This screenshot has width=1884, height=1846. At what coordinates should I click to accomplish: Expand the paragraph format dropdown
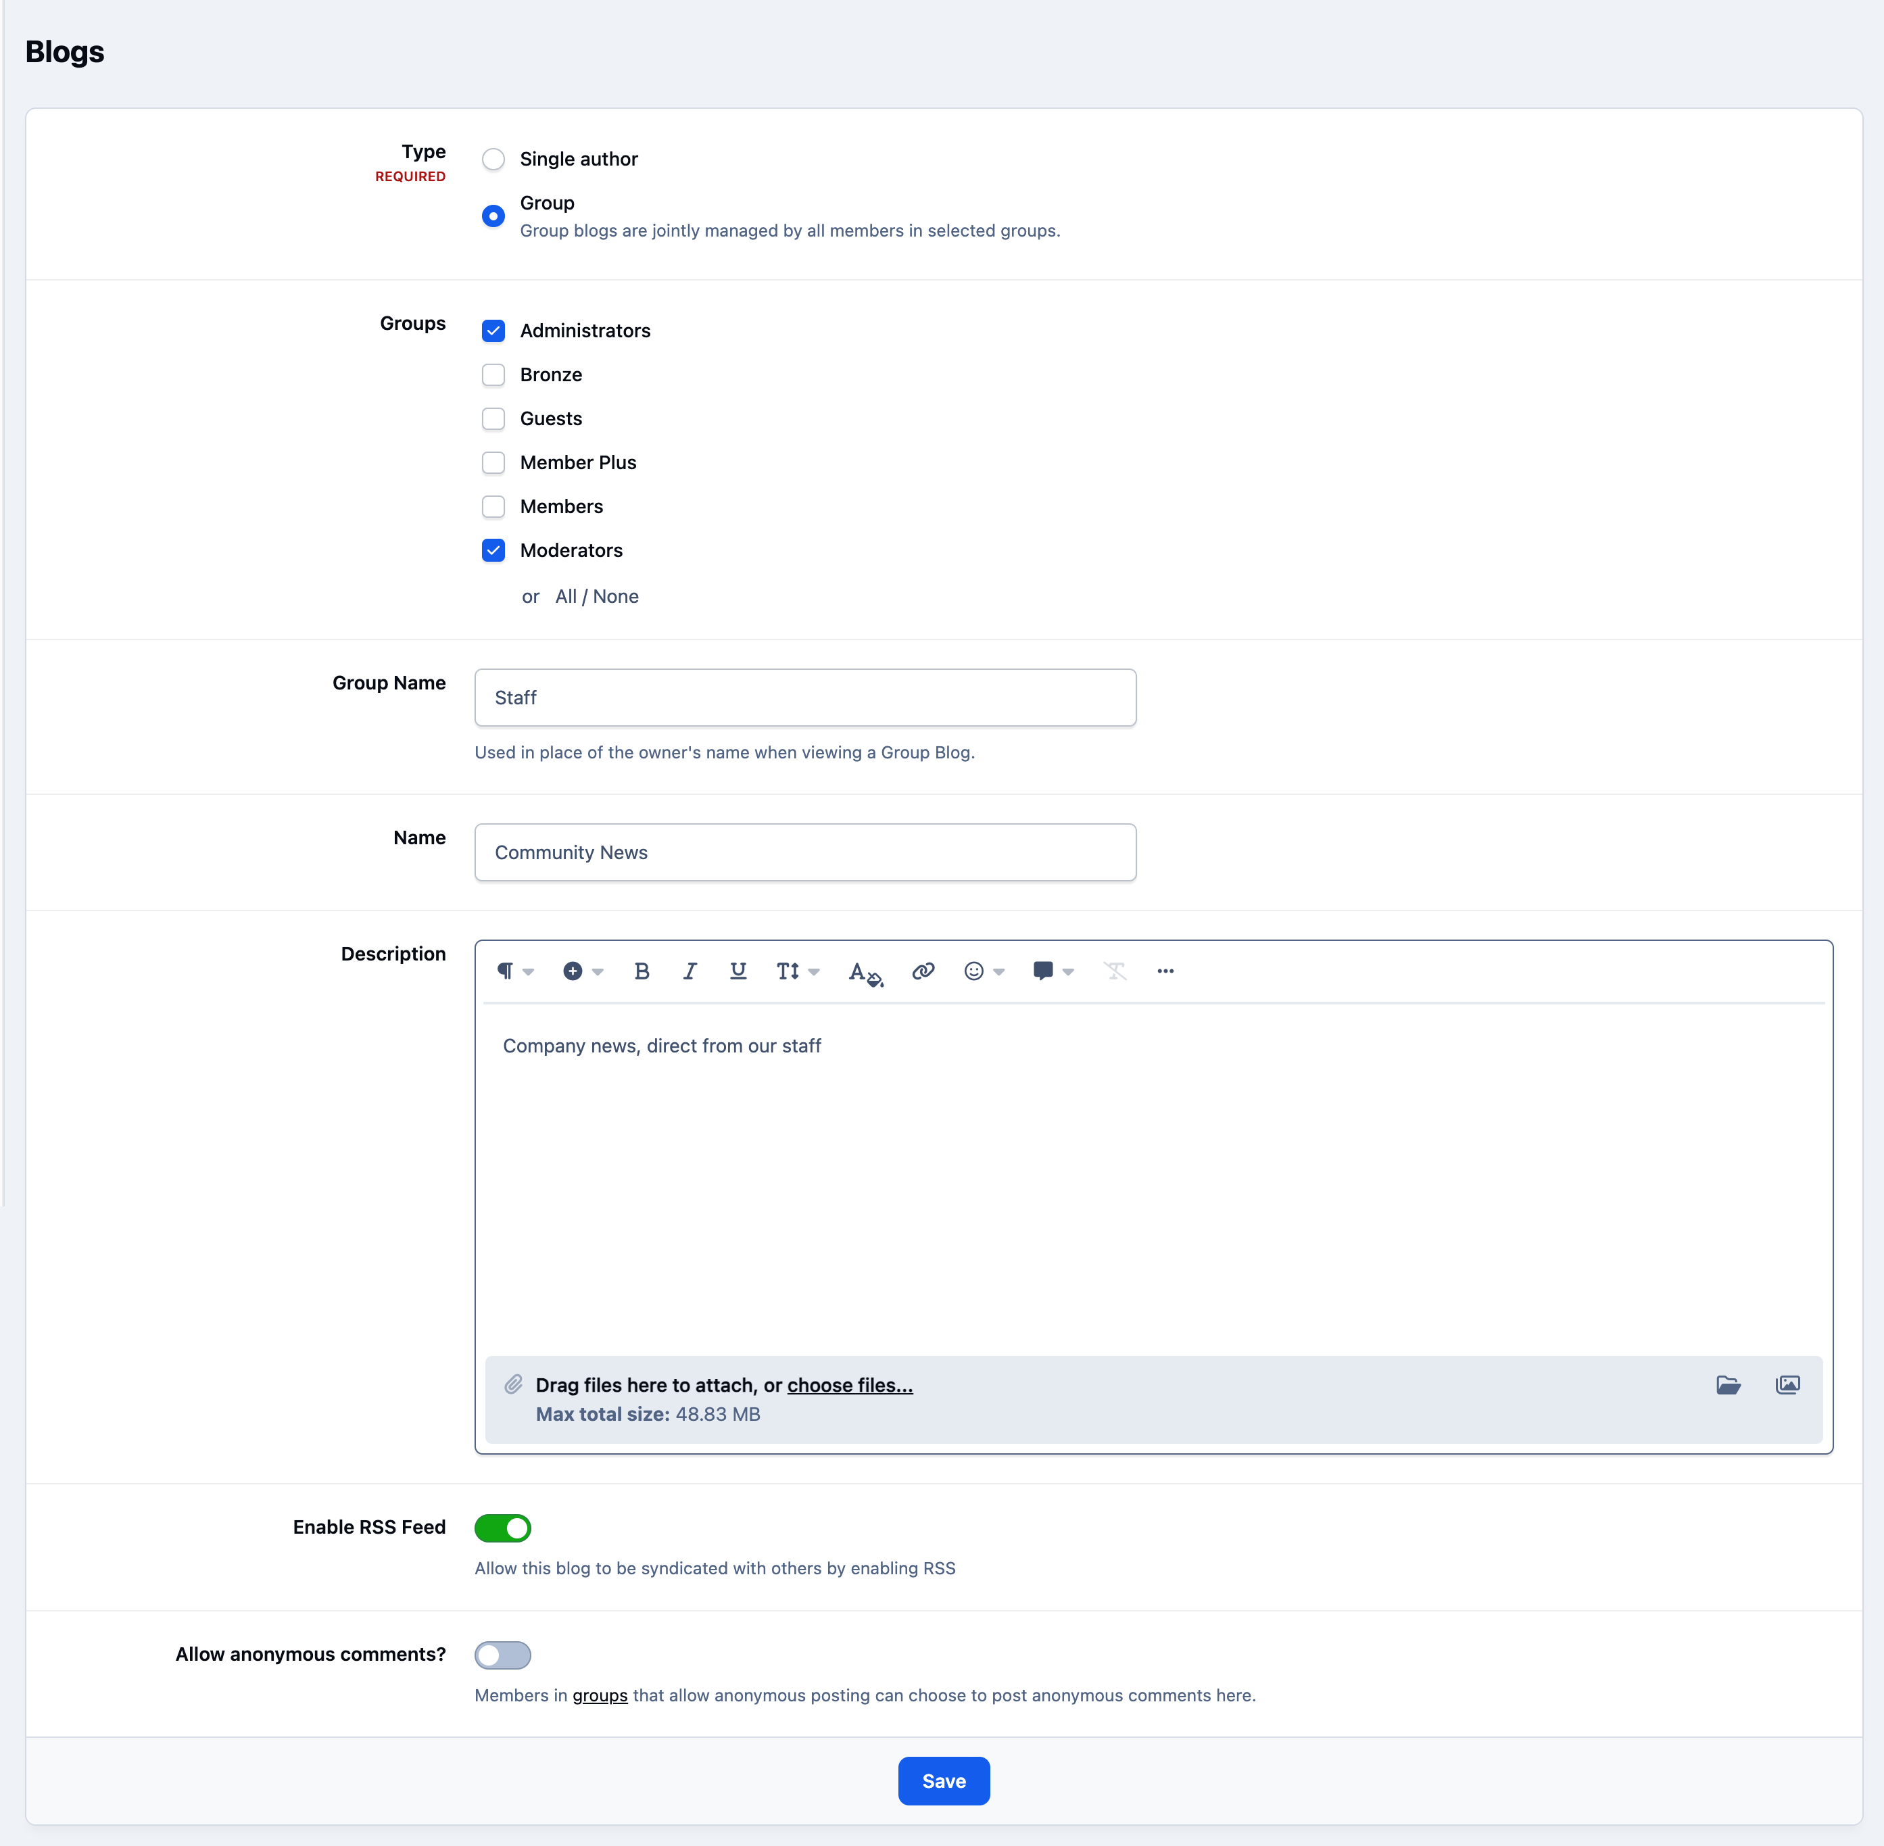[515, 971]
